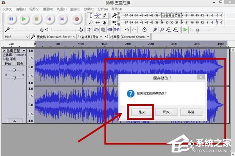Screen dimensions: 235x156
Task: Start recording with the red Record button
Action: [77, 19]
